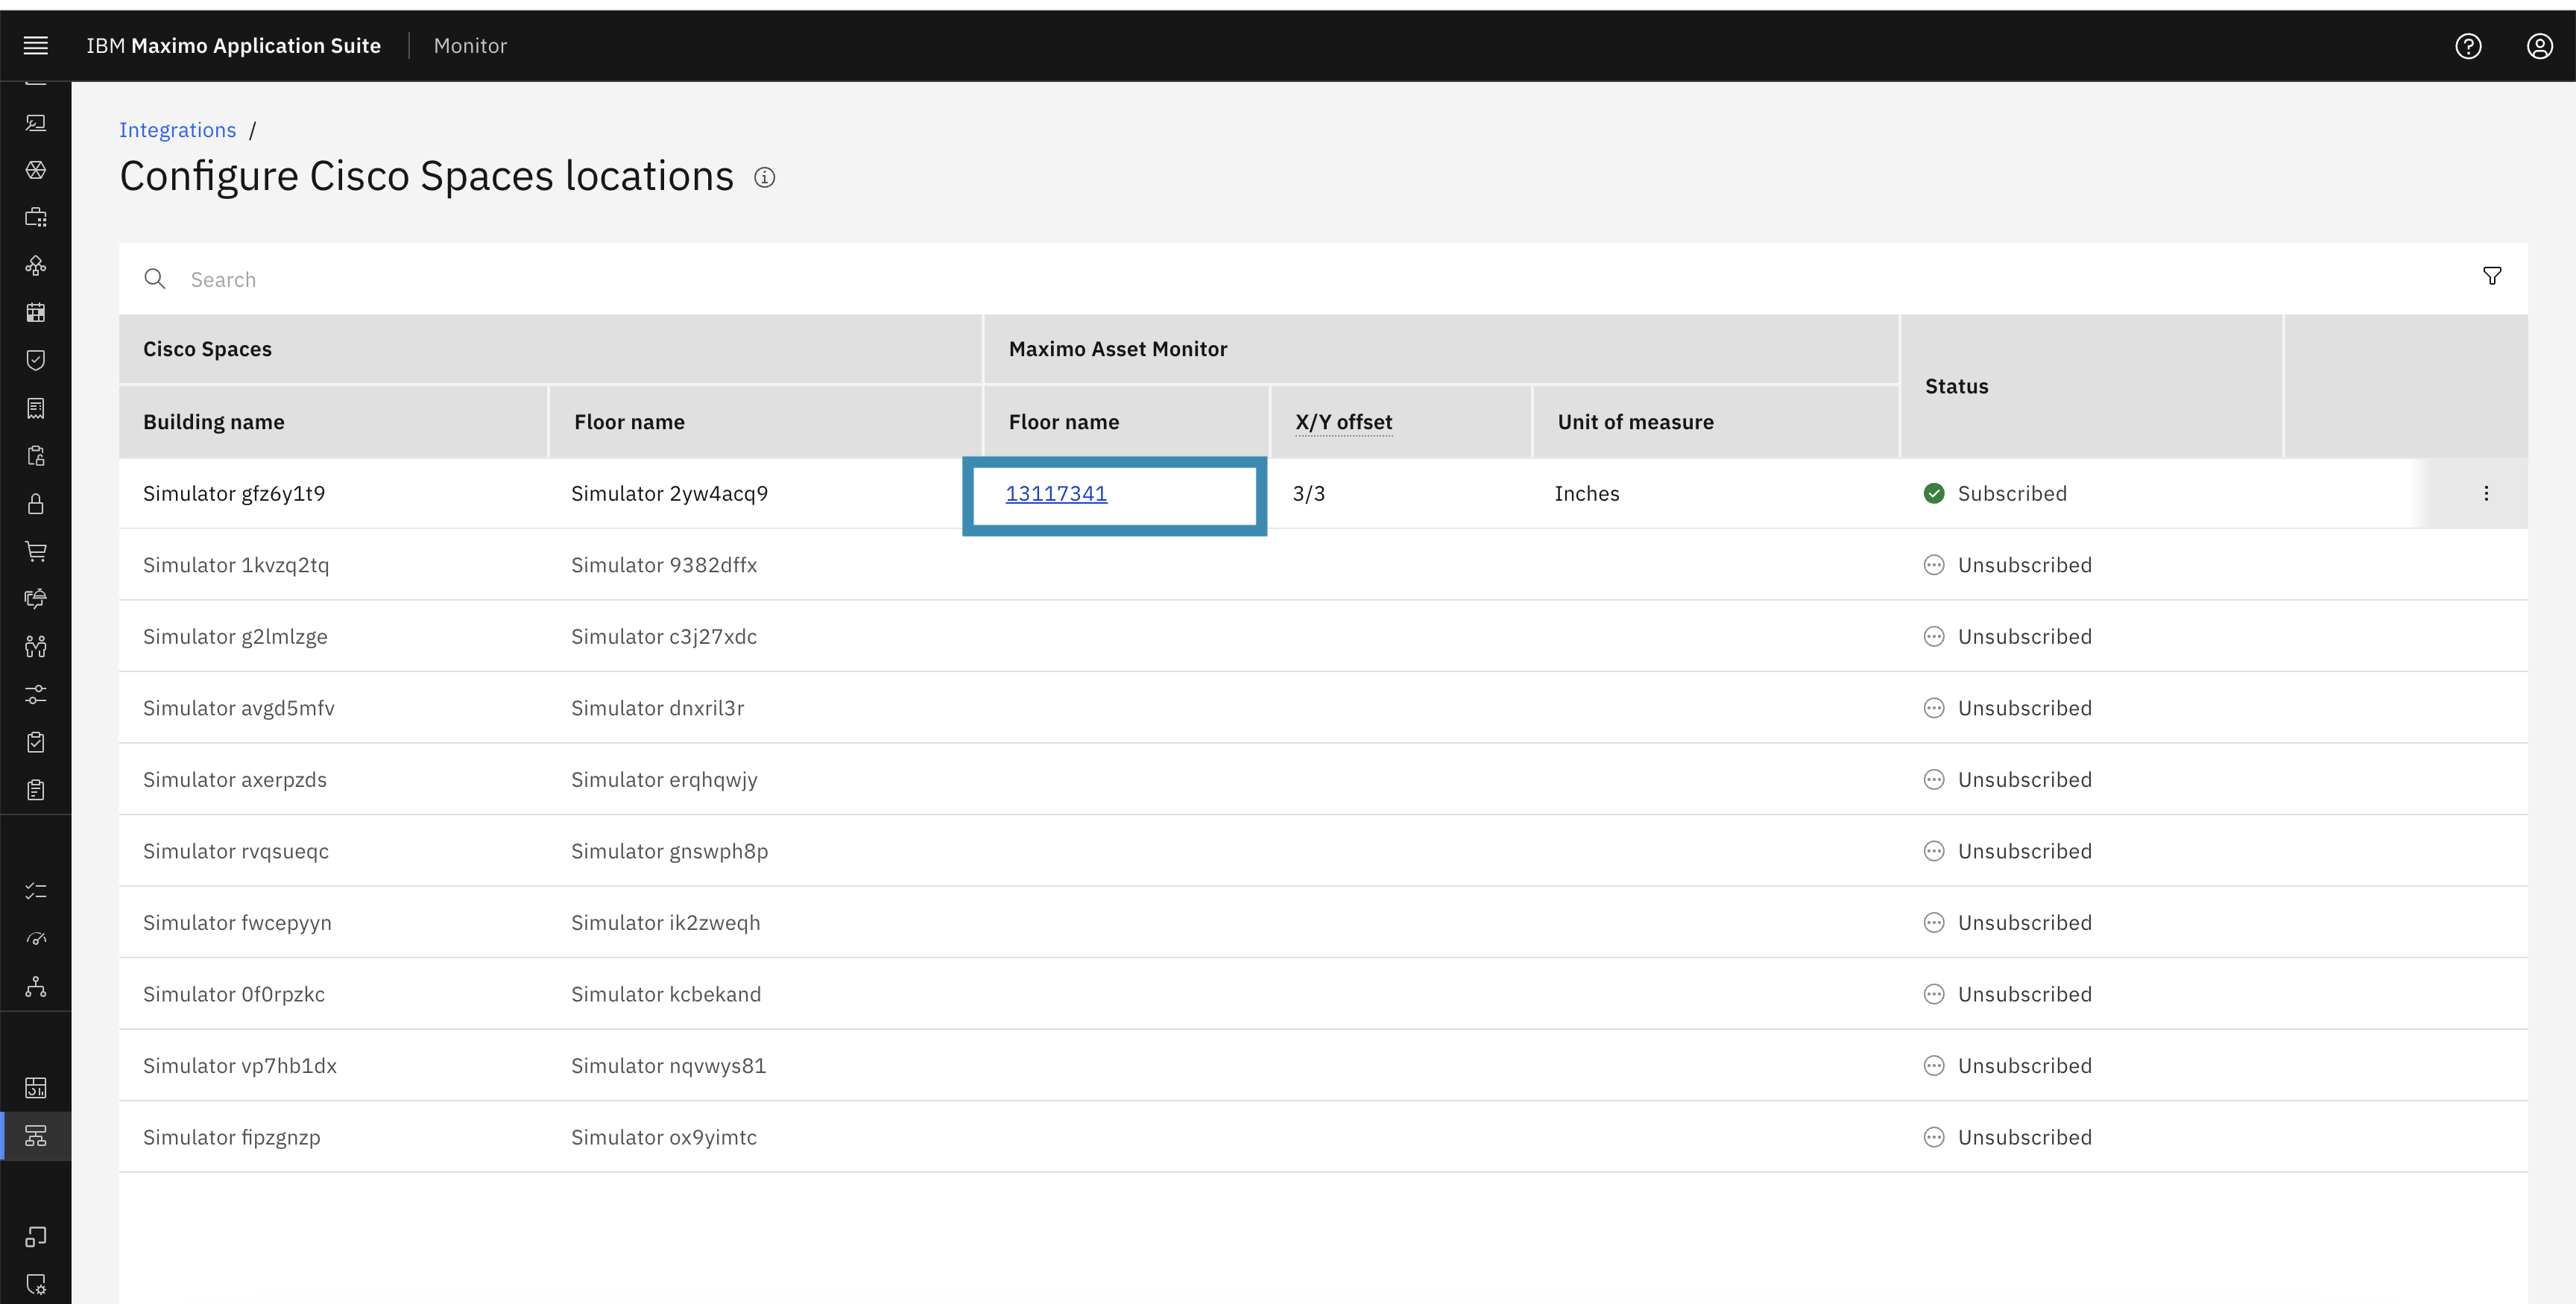
Task: Click Unsubscribed status for Simulator 1kvzq2tq
Action: [x=2008, y=565]
